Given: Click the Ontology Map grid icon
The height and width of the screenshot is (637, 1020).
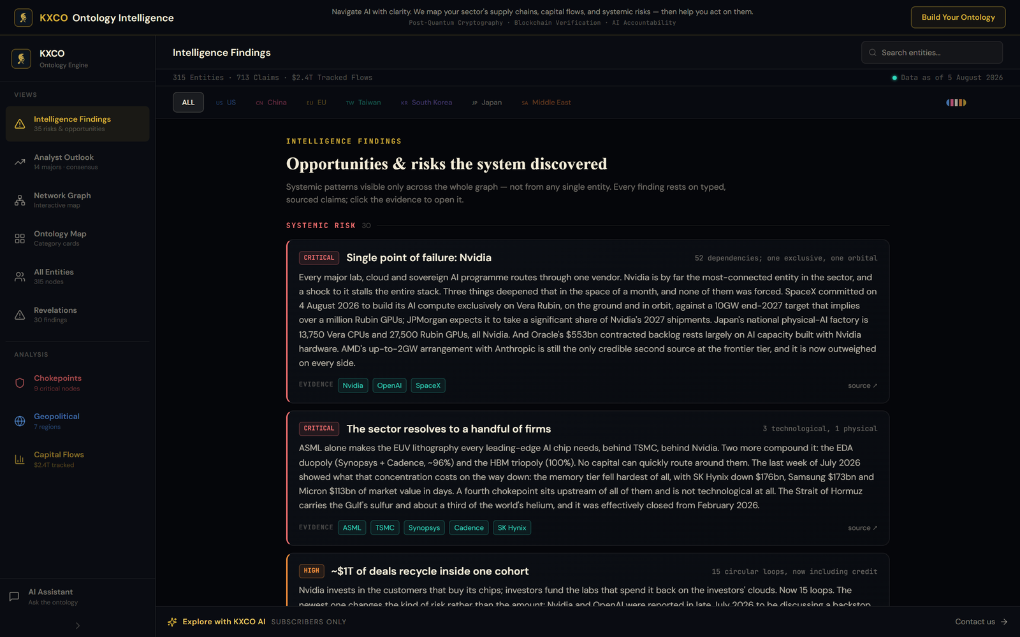Looking at the screenshot, I should (20, 238).
